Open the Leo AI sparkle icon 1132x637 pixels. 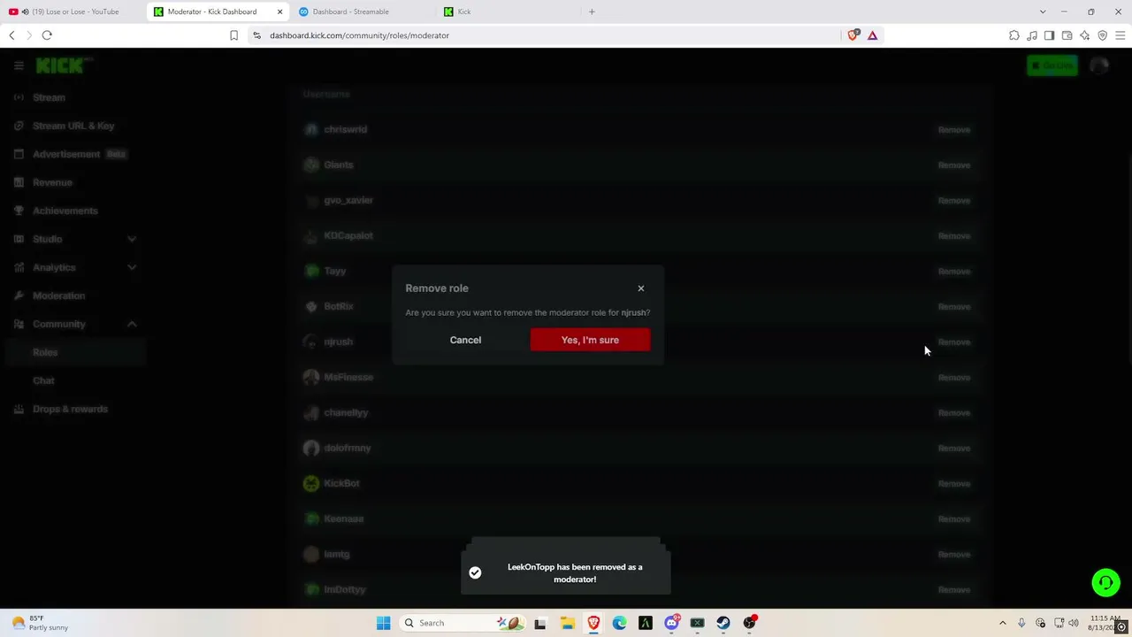pos(1085,35)
